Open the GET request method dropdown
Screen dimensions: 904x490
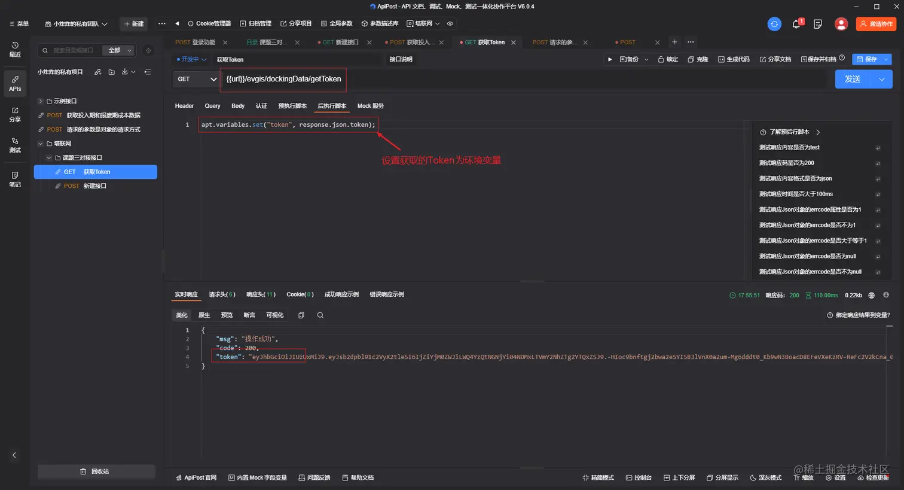[197, 79]
